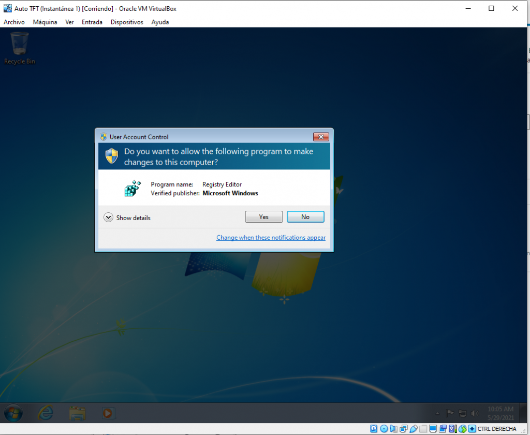Open the Windows Start menu orb

point(13,413)
